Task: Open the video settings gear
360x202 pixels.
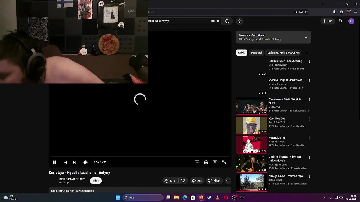Action: tap(206, 162)
